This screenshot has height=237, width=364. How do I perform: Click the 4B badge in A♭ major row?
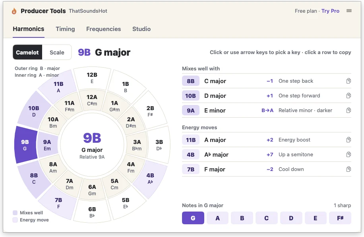(x=191, y=155)
